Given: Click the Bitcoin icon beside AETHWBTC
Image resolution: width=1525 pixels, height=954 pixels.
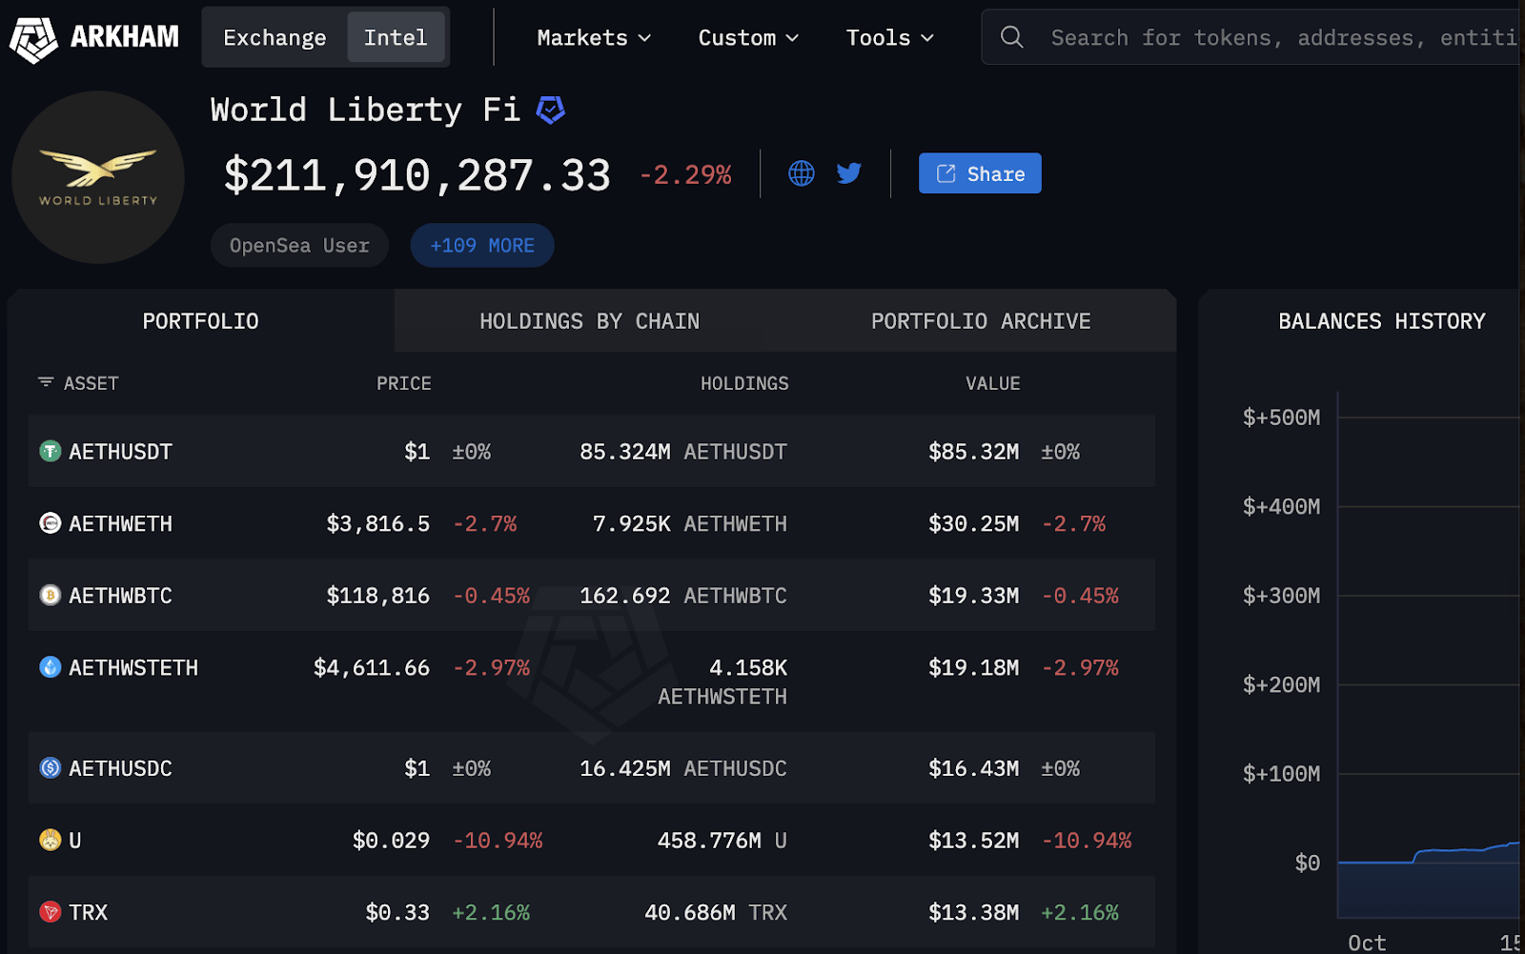Looking at the screenshot, I should (x=49, y=595).
